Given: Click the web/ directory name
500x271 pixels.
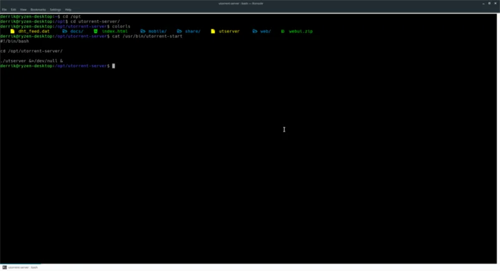Looking at the screenshot, I should [x=266, y=31].
